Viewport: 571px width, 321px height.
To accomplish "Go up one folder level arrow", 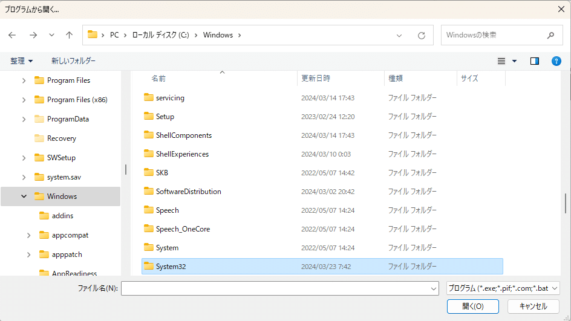I will pyautogui.click(x=69, y=35).
